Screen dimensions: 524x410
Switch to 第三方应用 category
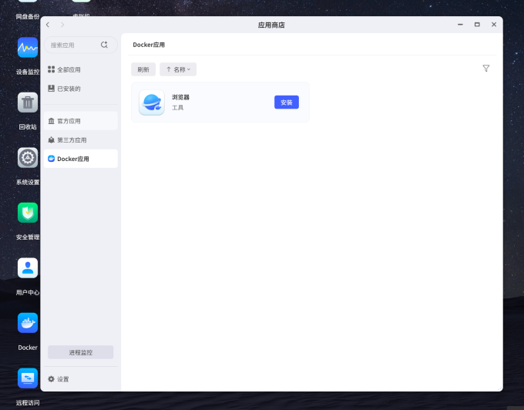pos(81,140)
